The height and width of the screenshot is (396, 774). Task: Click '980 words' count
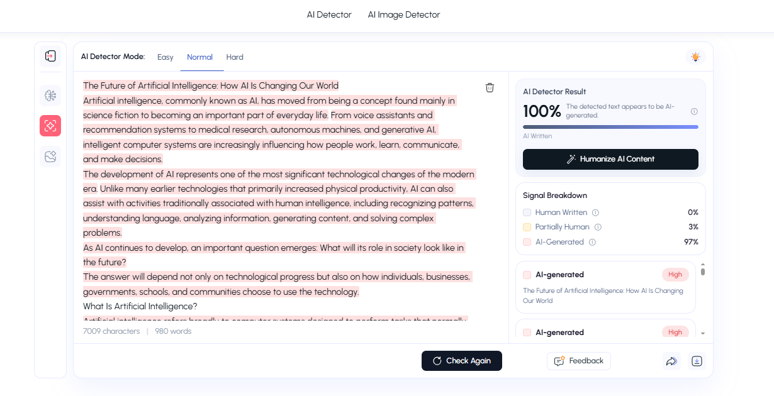[x=173, y=331]
